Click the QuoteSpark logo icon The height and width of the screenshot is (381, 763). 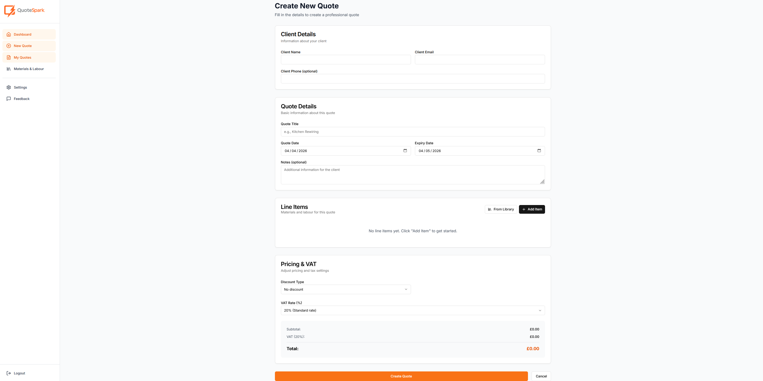click(10, 10)
